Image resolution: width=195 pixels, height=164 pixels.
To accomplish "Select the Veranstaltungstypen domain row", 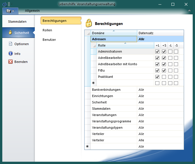I will (x=137, y=128).
